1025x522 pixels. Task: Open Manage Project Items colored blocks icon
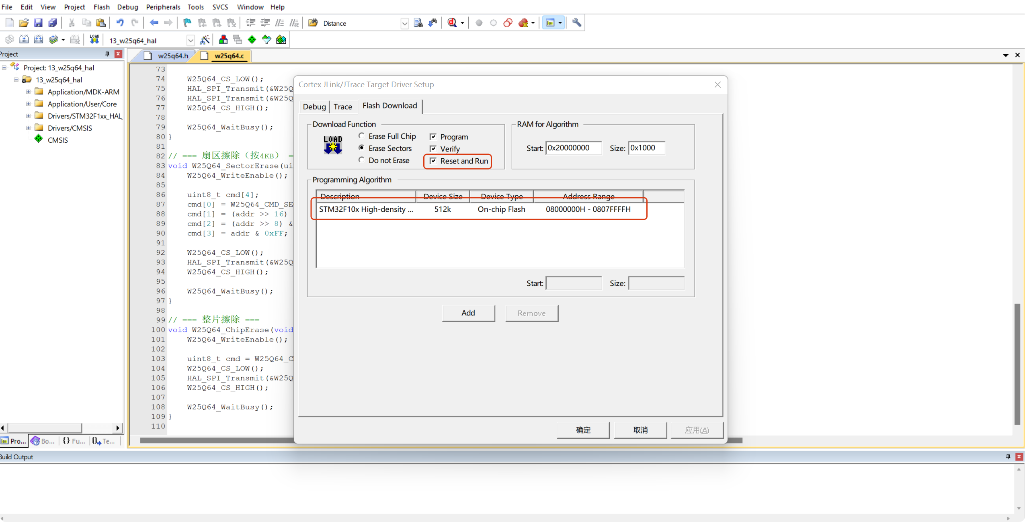(x=223, y=39)
